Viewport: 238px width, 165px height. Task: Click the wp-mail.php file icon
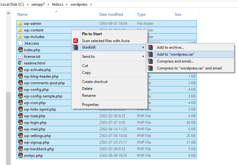pos(20,129)
